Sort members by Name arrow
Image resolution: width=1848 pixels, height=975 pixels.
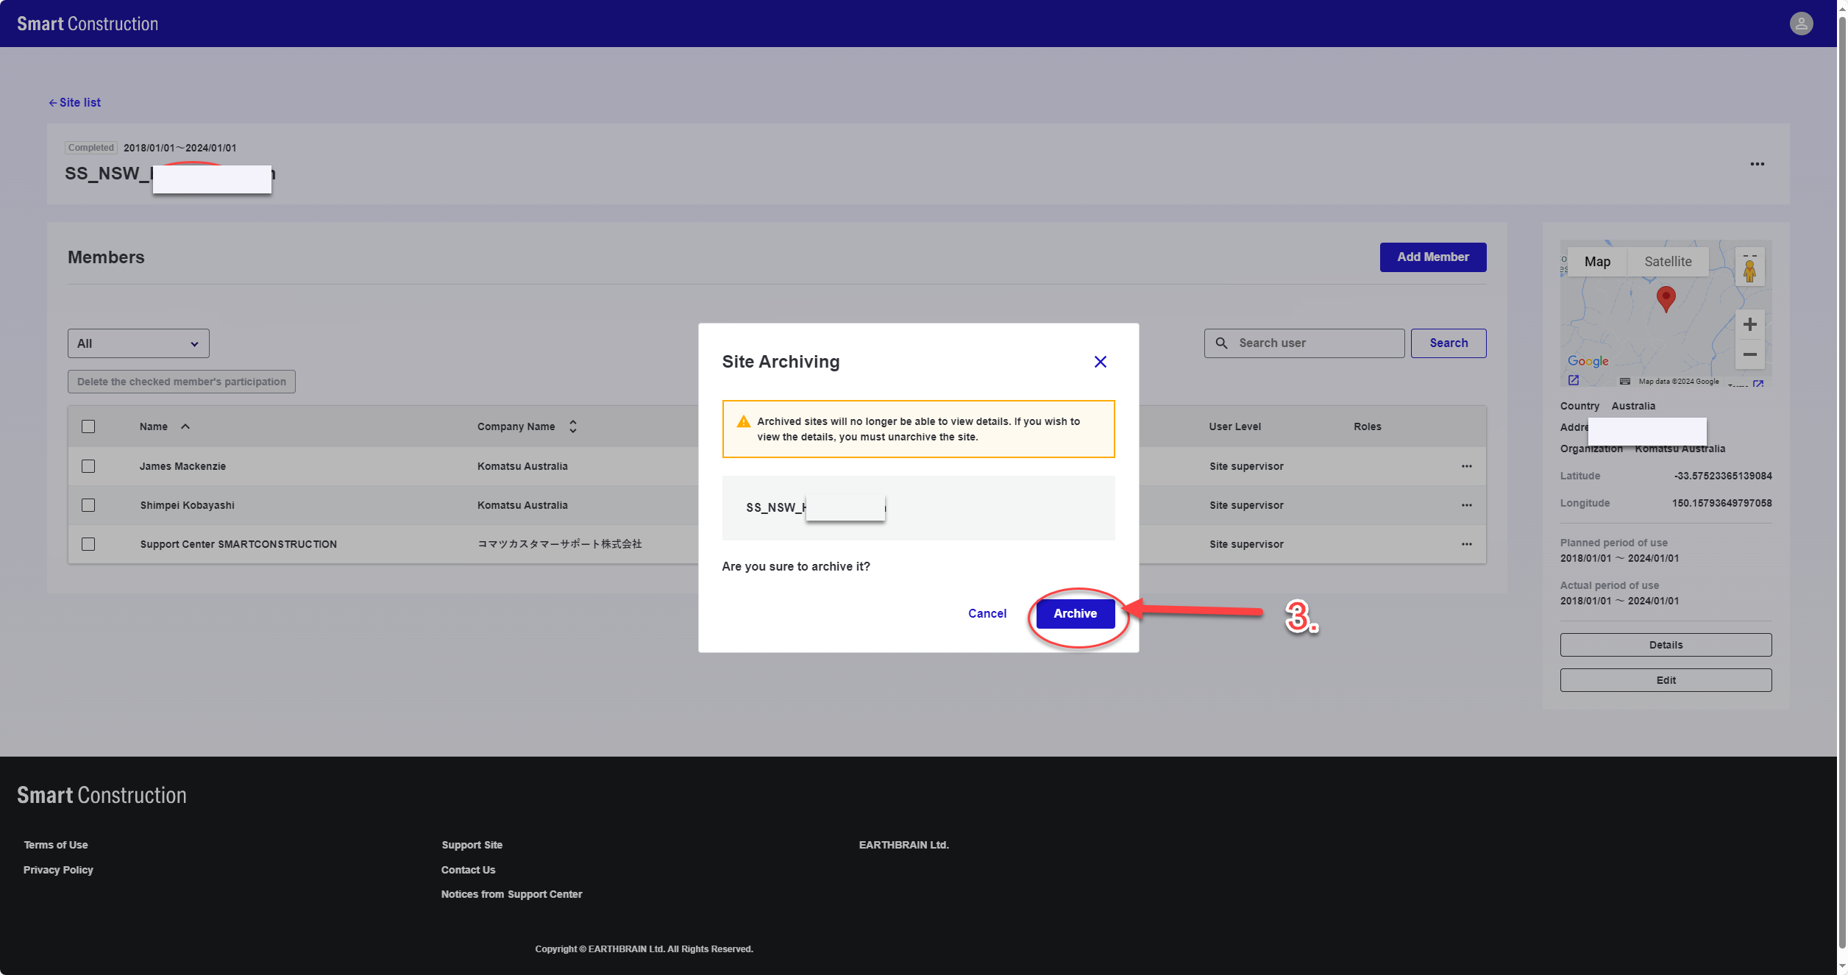(x=185, y=426)
